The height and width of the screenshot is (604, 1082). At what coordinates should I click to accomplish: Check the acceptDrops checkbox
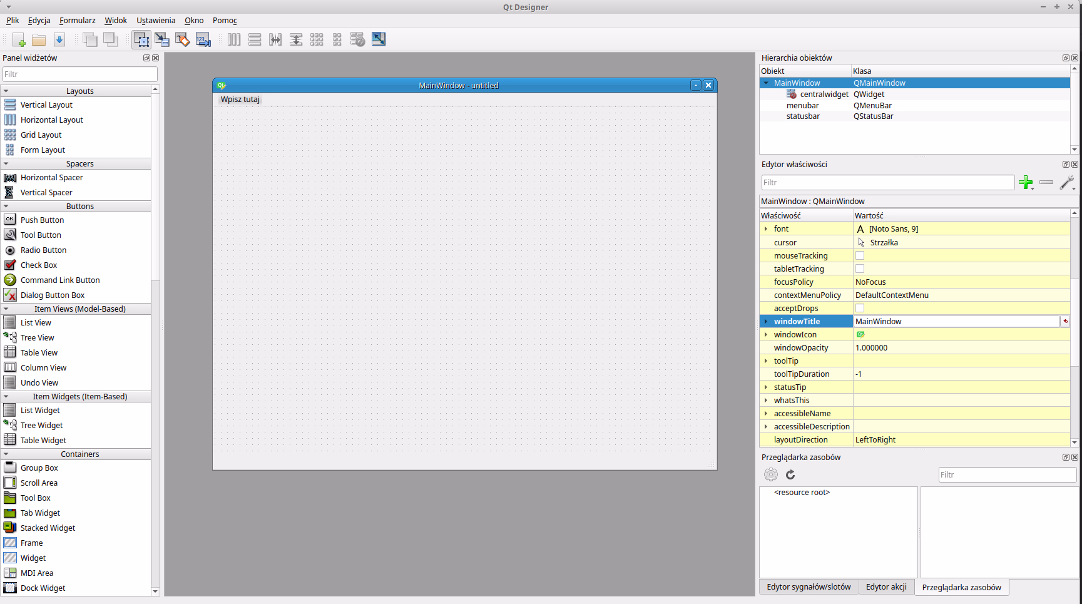(x=860, y=308)
